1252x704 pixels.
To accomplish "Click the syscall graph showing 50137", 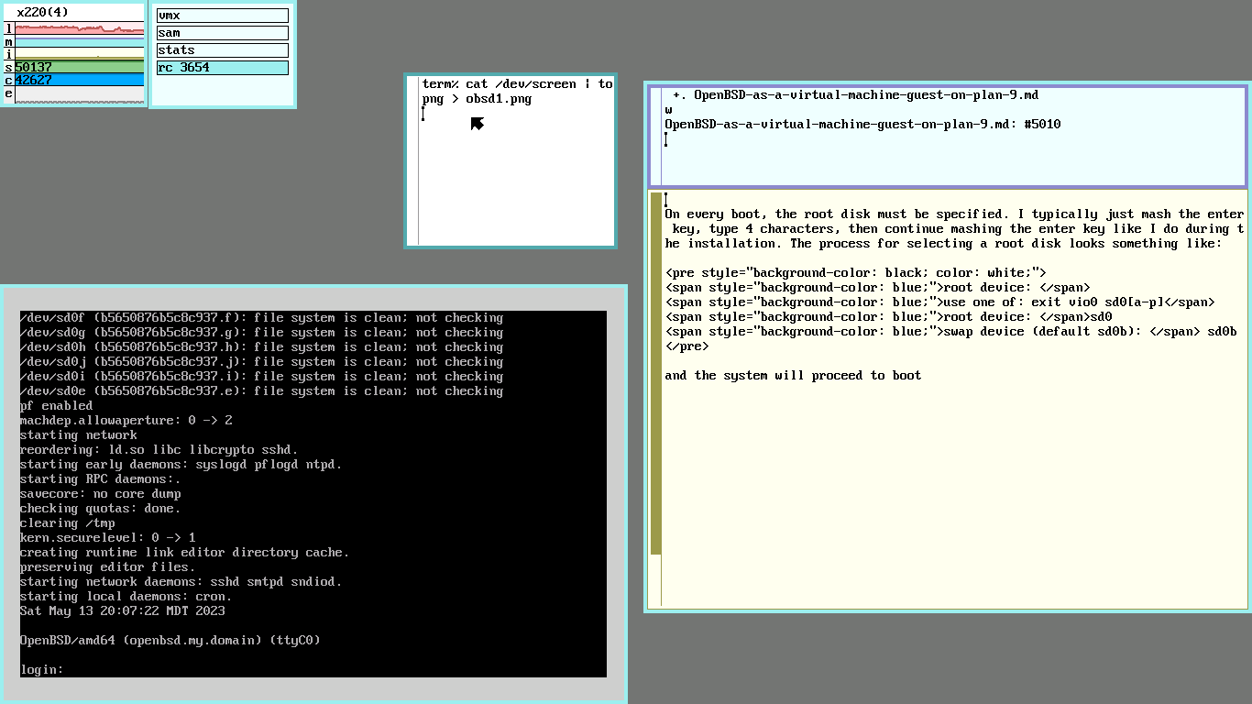I will pos(79,68).
